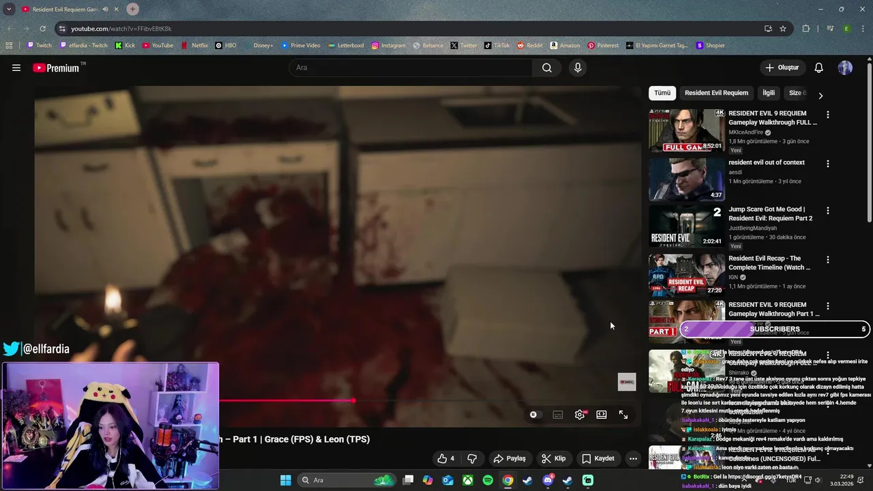Viewport: 873px width, 491px height.
Task: Dislike the video with thumbs down
Action: pos(471,458)
